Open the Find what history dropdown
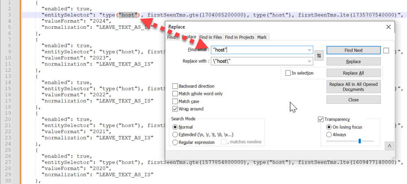 pyautogui.click(x=309, y=50)
